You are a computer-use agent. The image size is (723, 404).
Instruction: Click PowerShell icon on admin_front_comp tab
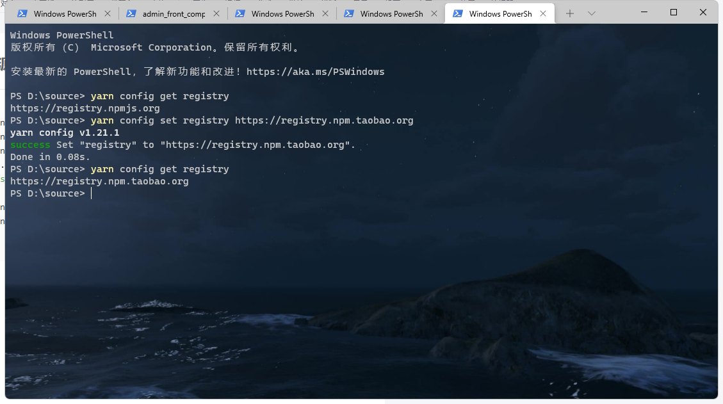131,14
